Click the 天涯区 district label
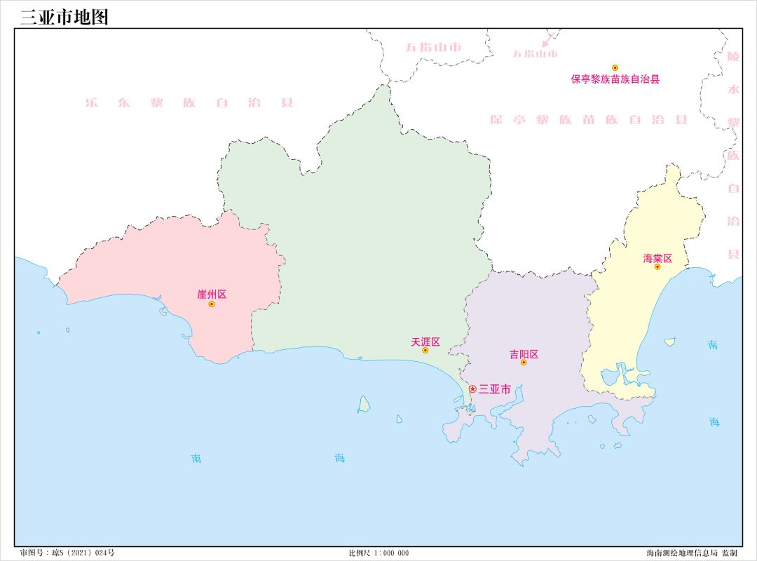 click(x=425, y=342)
